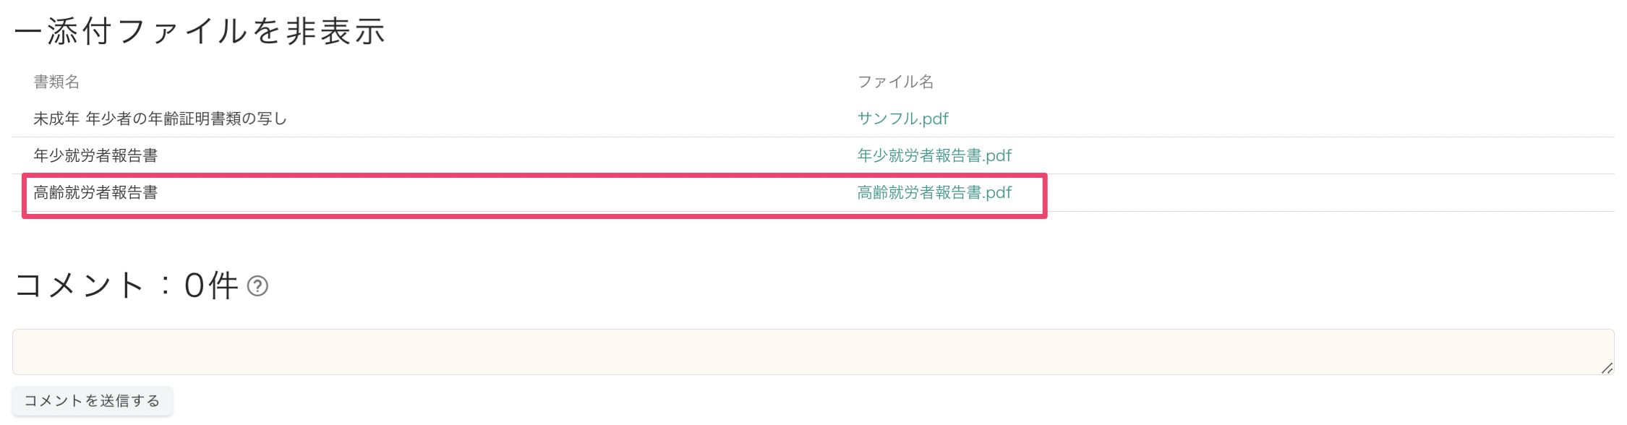Click empty middle of the 未成年 attachment row

pyautogui.click(x=571, y=119)
